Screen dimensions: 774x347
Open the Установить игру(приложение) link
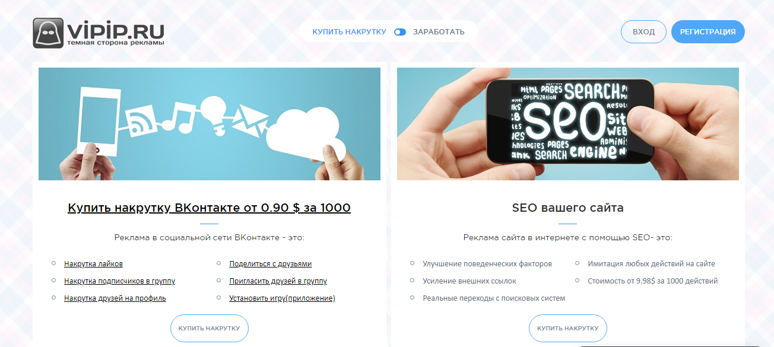pos(283,298)
